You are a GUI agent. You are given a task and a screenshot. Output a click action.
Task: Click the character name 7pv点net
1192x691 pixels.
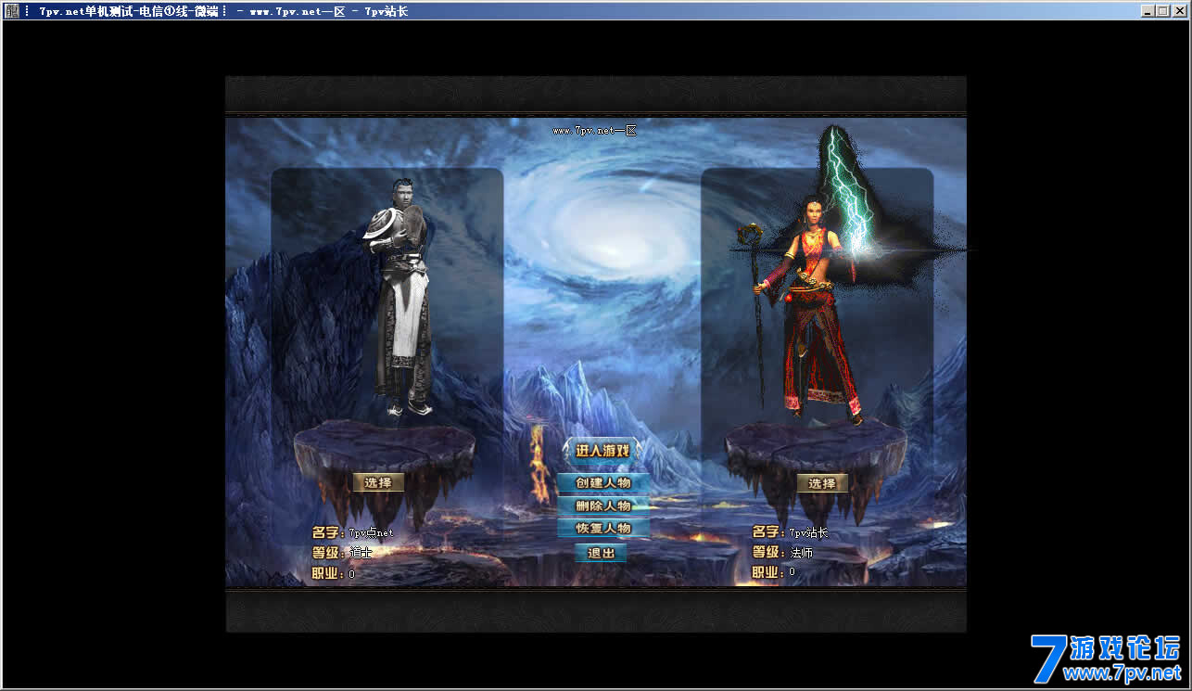click(x=371, y=532)
